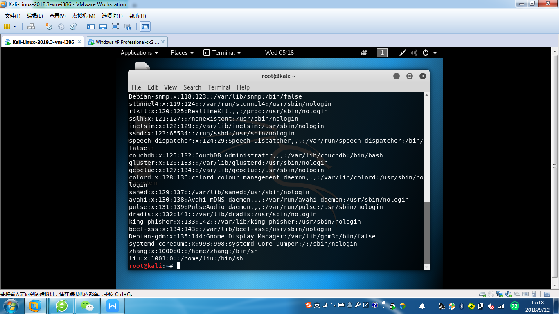Open the Windows Start menu orb

11,305
